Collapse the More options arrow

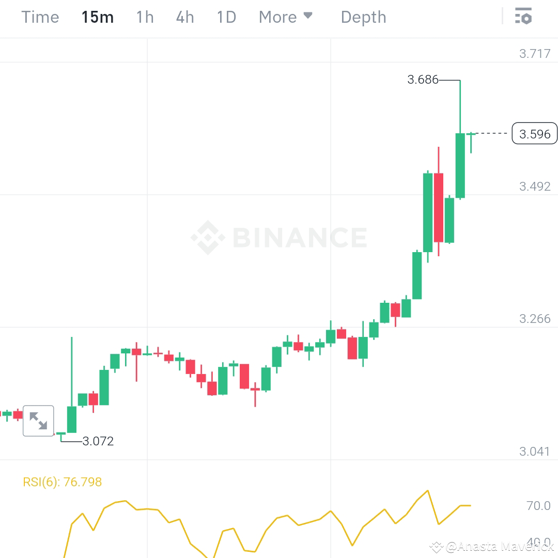[x=308, y=16]
